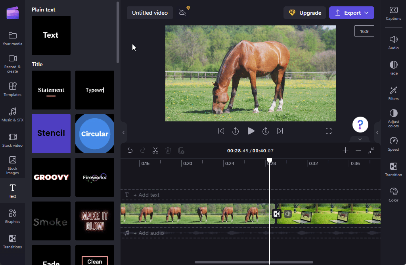406x265 pixels.
Task: Rename the project in the Untitled video field
Action: 149,12
